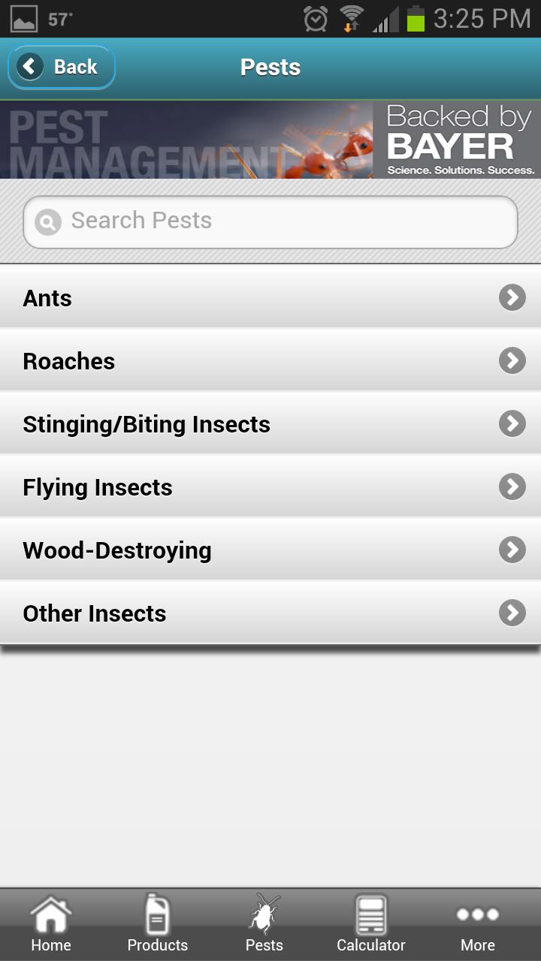Screen dimensions: 541x961
Task: Tap the Backed by Bayer banner
Action: (x=458, y=140)
